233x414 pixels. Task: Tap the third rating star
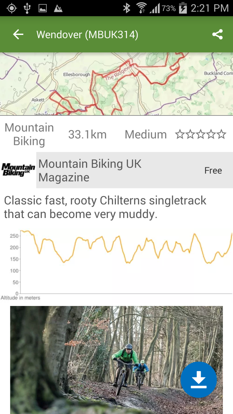click(201, 134)
